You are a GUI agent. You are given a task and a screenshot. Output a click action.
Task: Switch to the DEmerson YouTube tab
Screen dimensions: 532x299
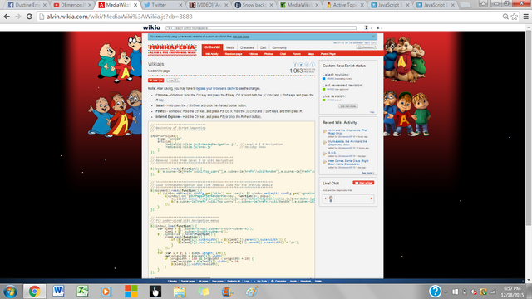pos(72,5)
